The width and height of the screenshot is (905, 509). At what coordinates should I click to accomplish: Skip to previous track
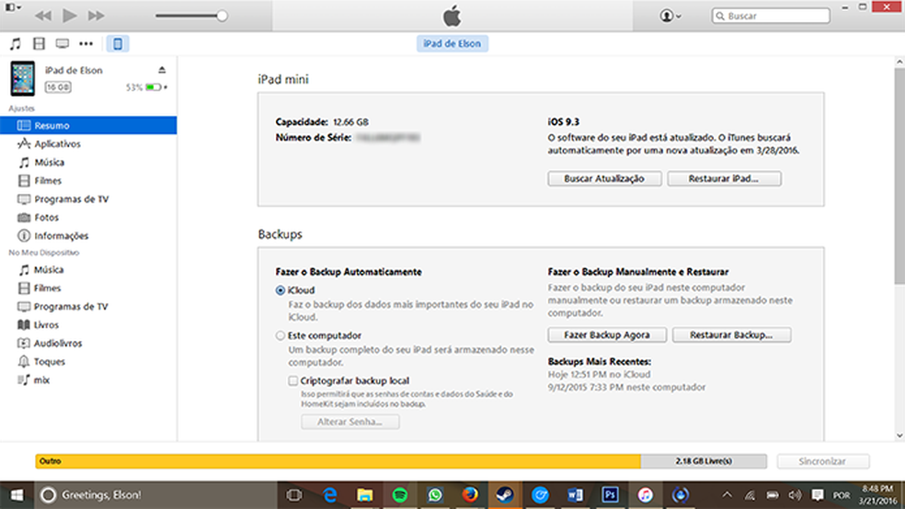click(x=42, y=16)
